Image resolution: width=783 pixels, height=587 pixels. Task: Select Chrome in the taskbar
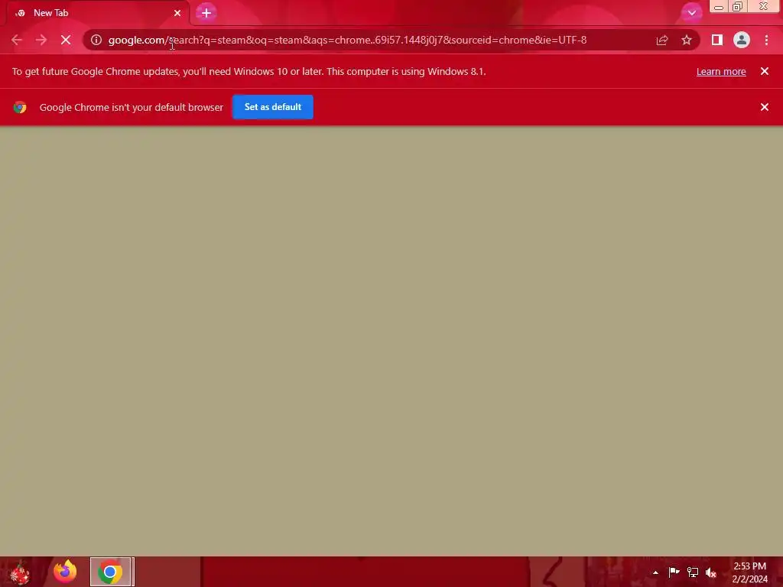111,572
